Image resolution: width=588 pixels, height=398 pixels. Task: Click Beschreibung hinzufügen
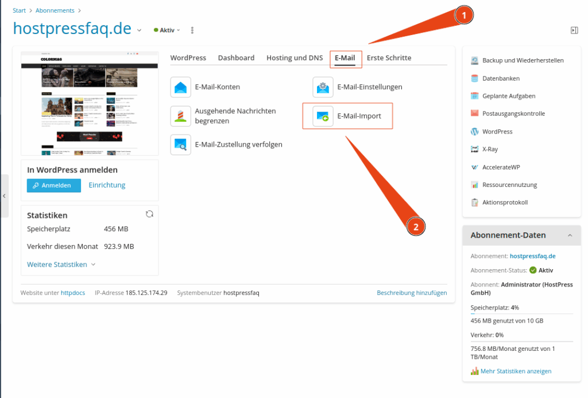click(x=412, y=293)
